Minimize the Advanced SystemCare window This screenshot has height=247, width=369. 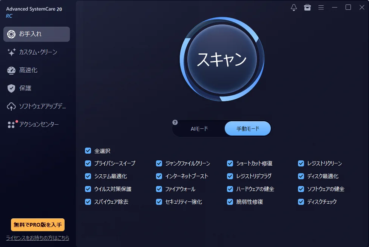(335, 7)
